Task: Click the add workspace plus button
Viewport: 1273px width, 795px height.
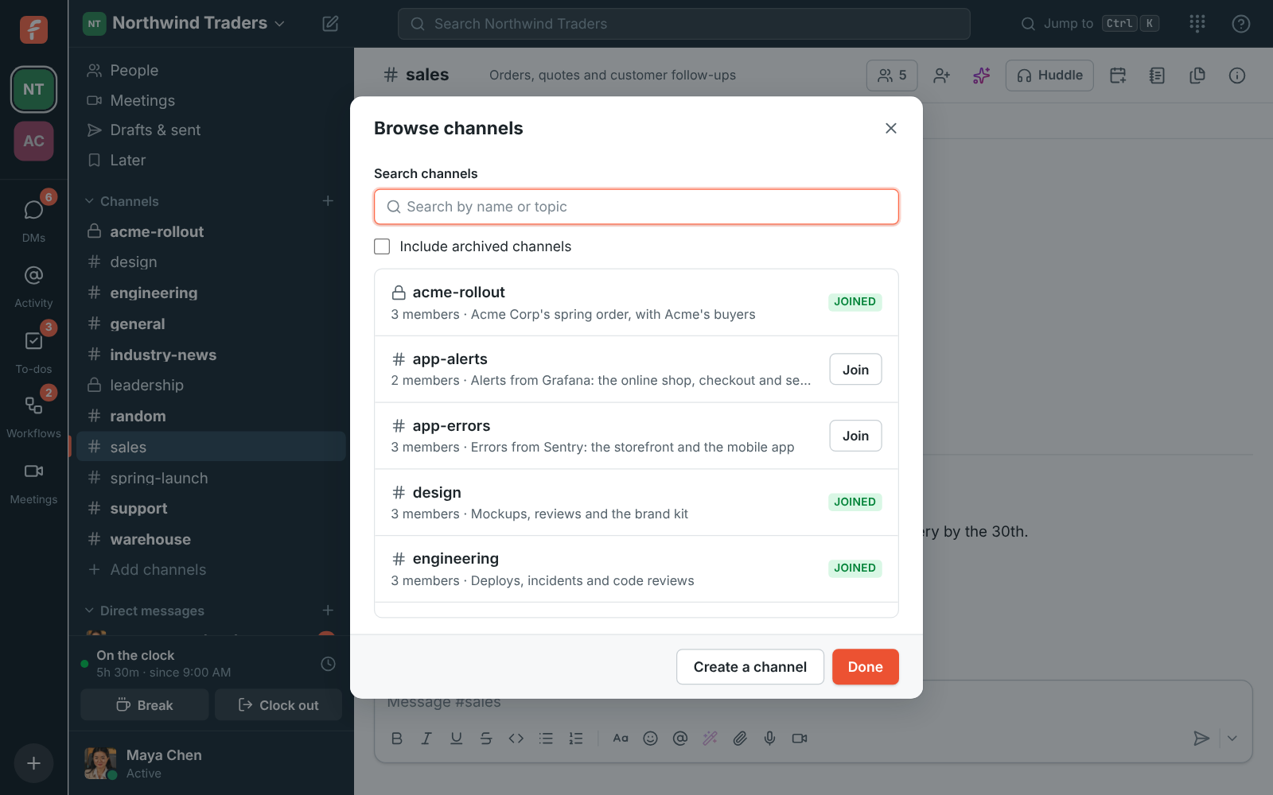Action: click(33, 763)
